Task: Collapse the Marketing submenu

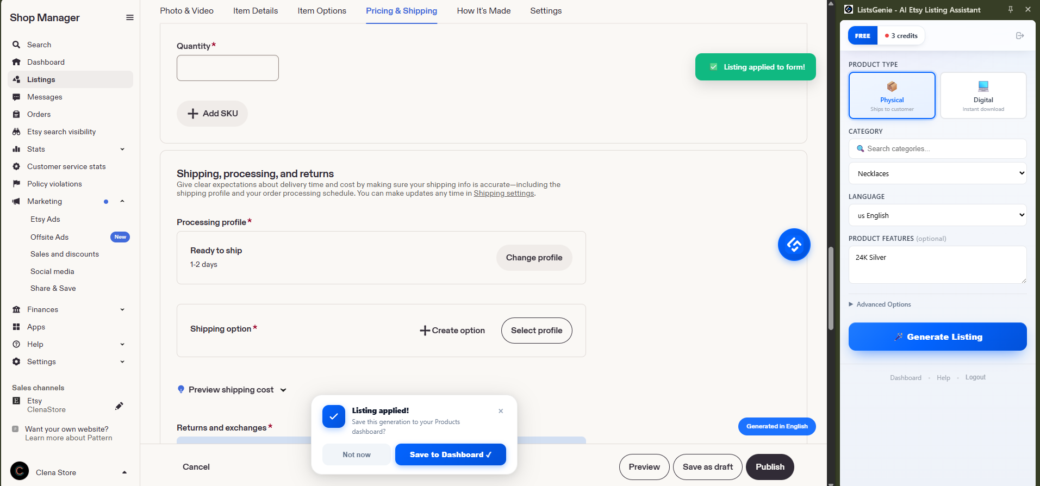Action: coord(122,201)
